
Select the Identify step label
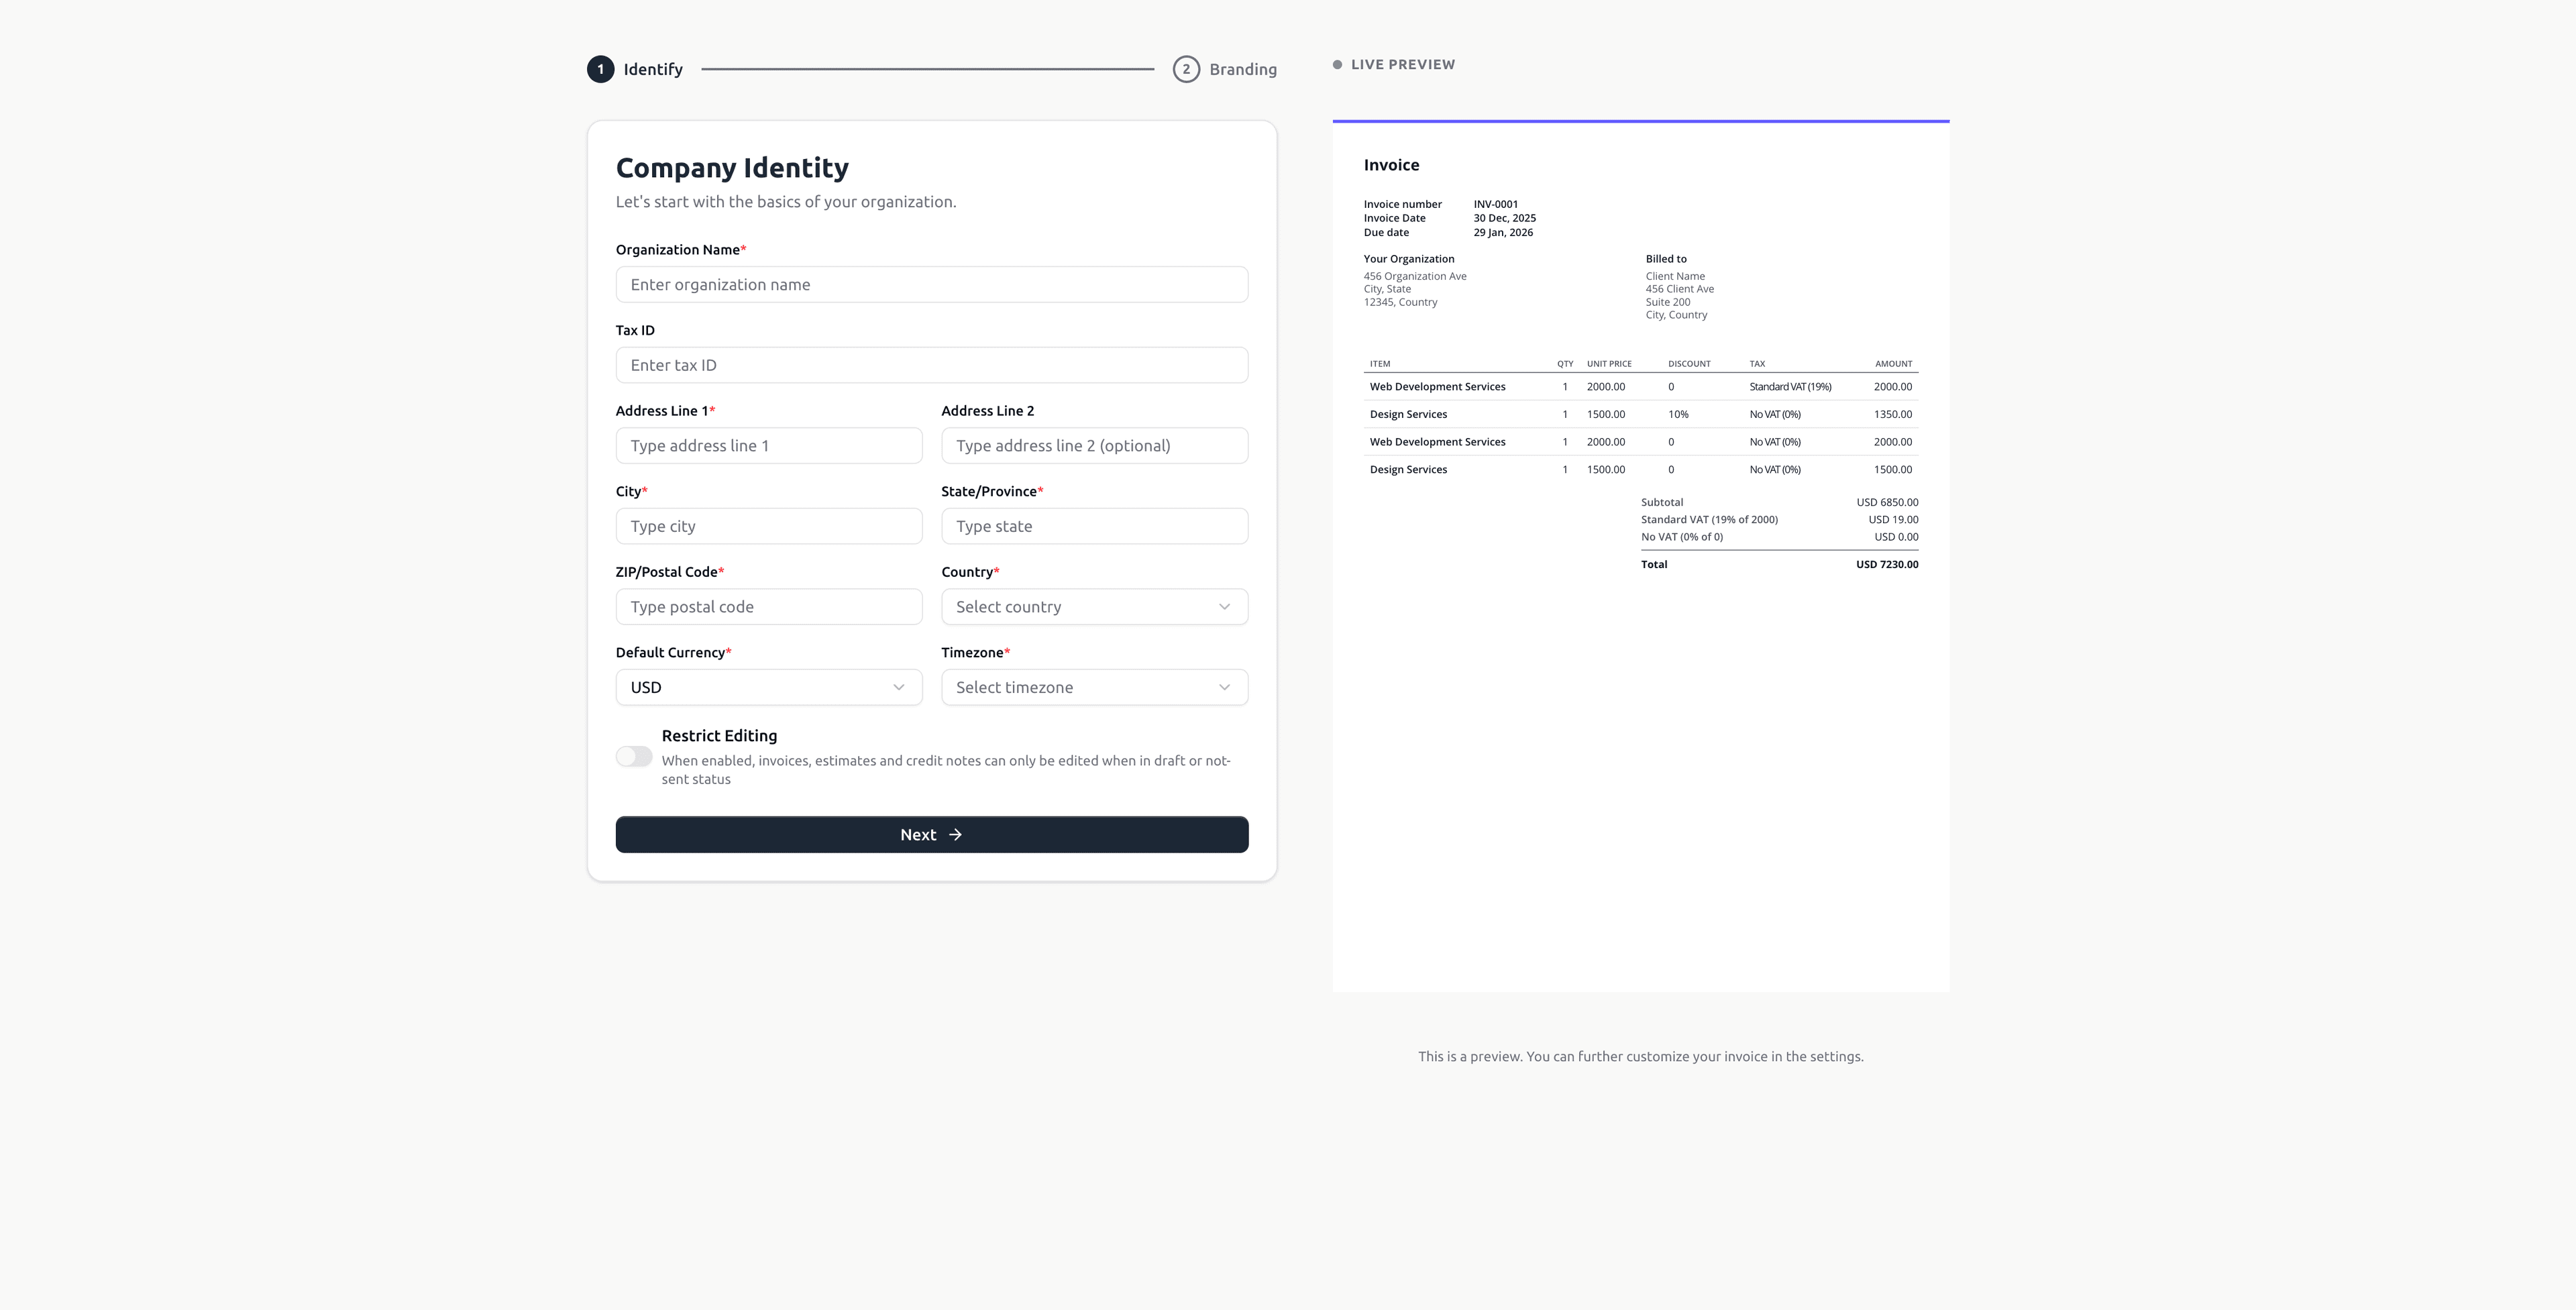[x=653, y=69]
